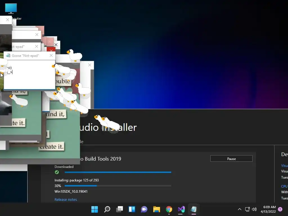
Task: Launch Teams Chat from taskbar
Action: [x=144, y=209]
